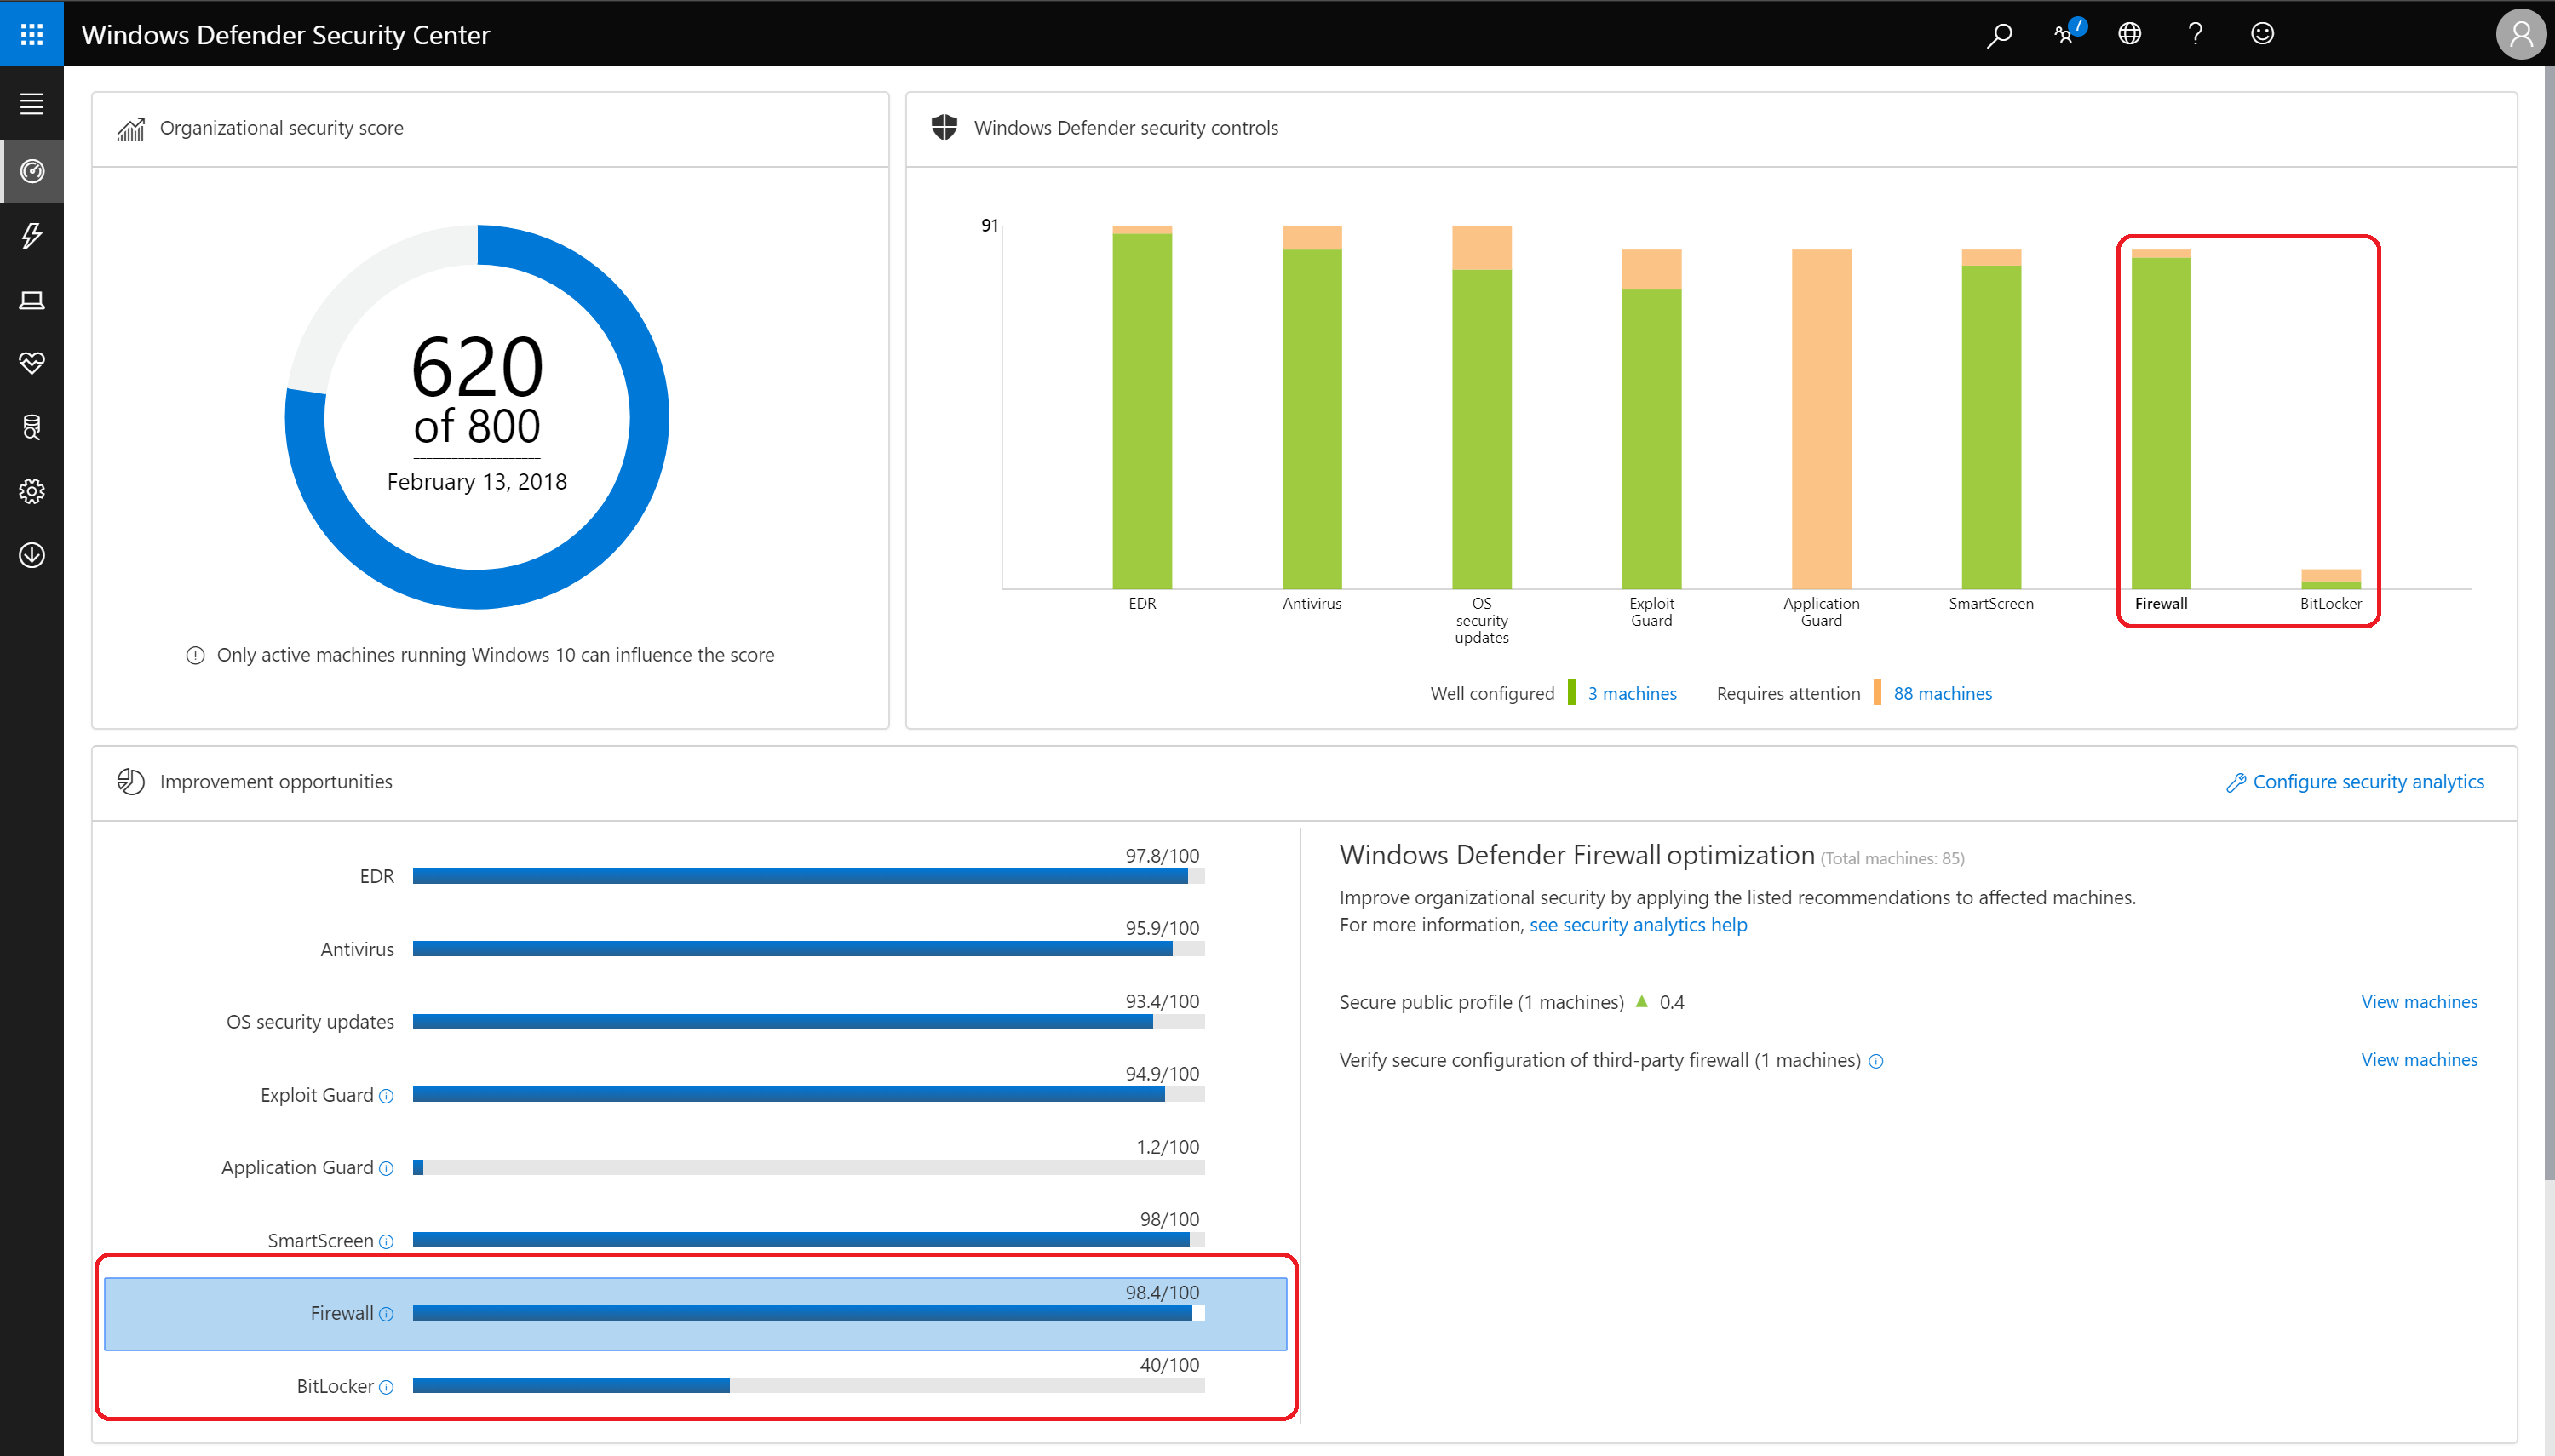Image resolution: width=2555 pixels, height=1456 pixels.
Task: Click the Configure security analytics link
Action: pos(2367,782)
